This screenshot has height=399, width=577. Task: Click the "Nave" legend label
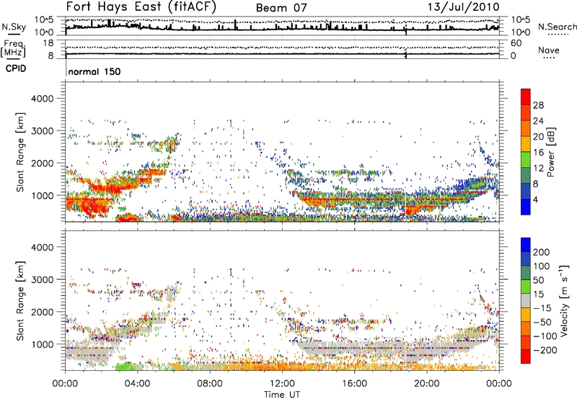pyautogui.click(x=548, y=50)
